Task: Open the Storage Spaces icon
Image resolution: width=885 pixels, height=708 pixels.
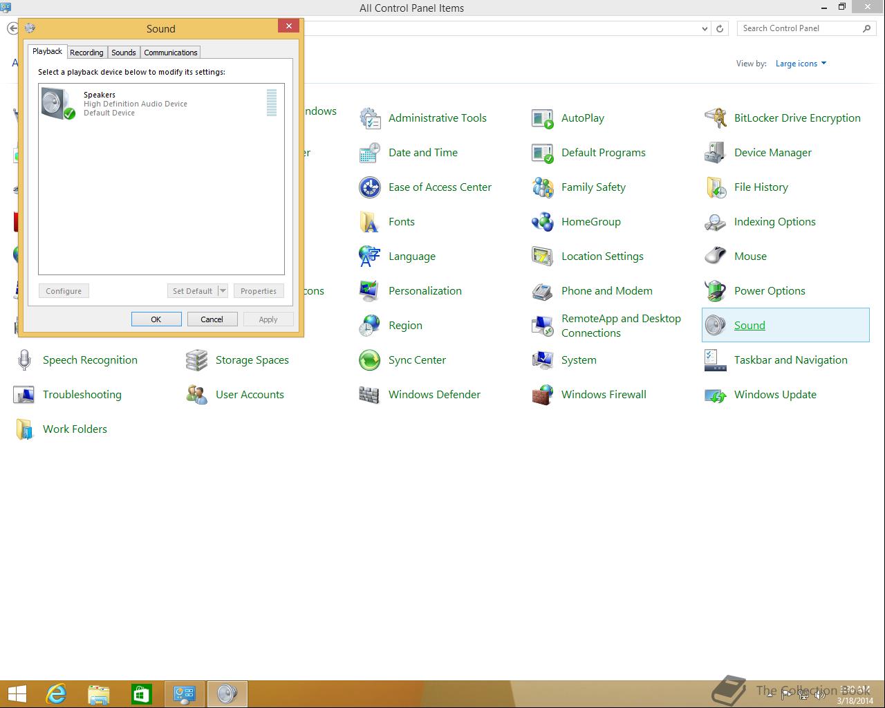Action: (197, 360)
